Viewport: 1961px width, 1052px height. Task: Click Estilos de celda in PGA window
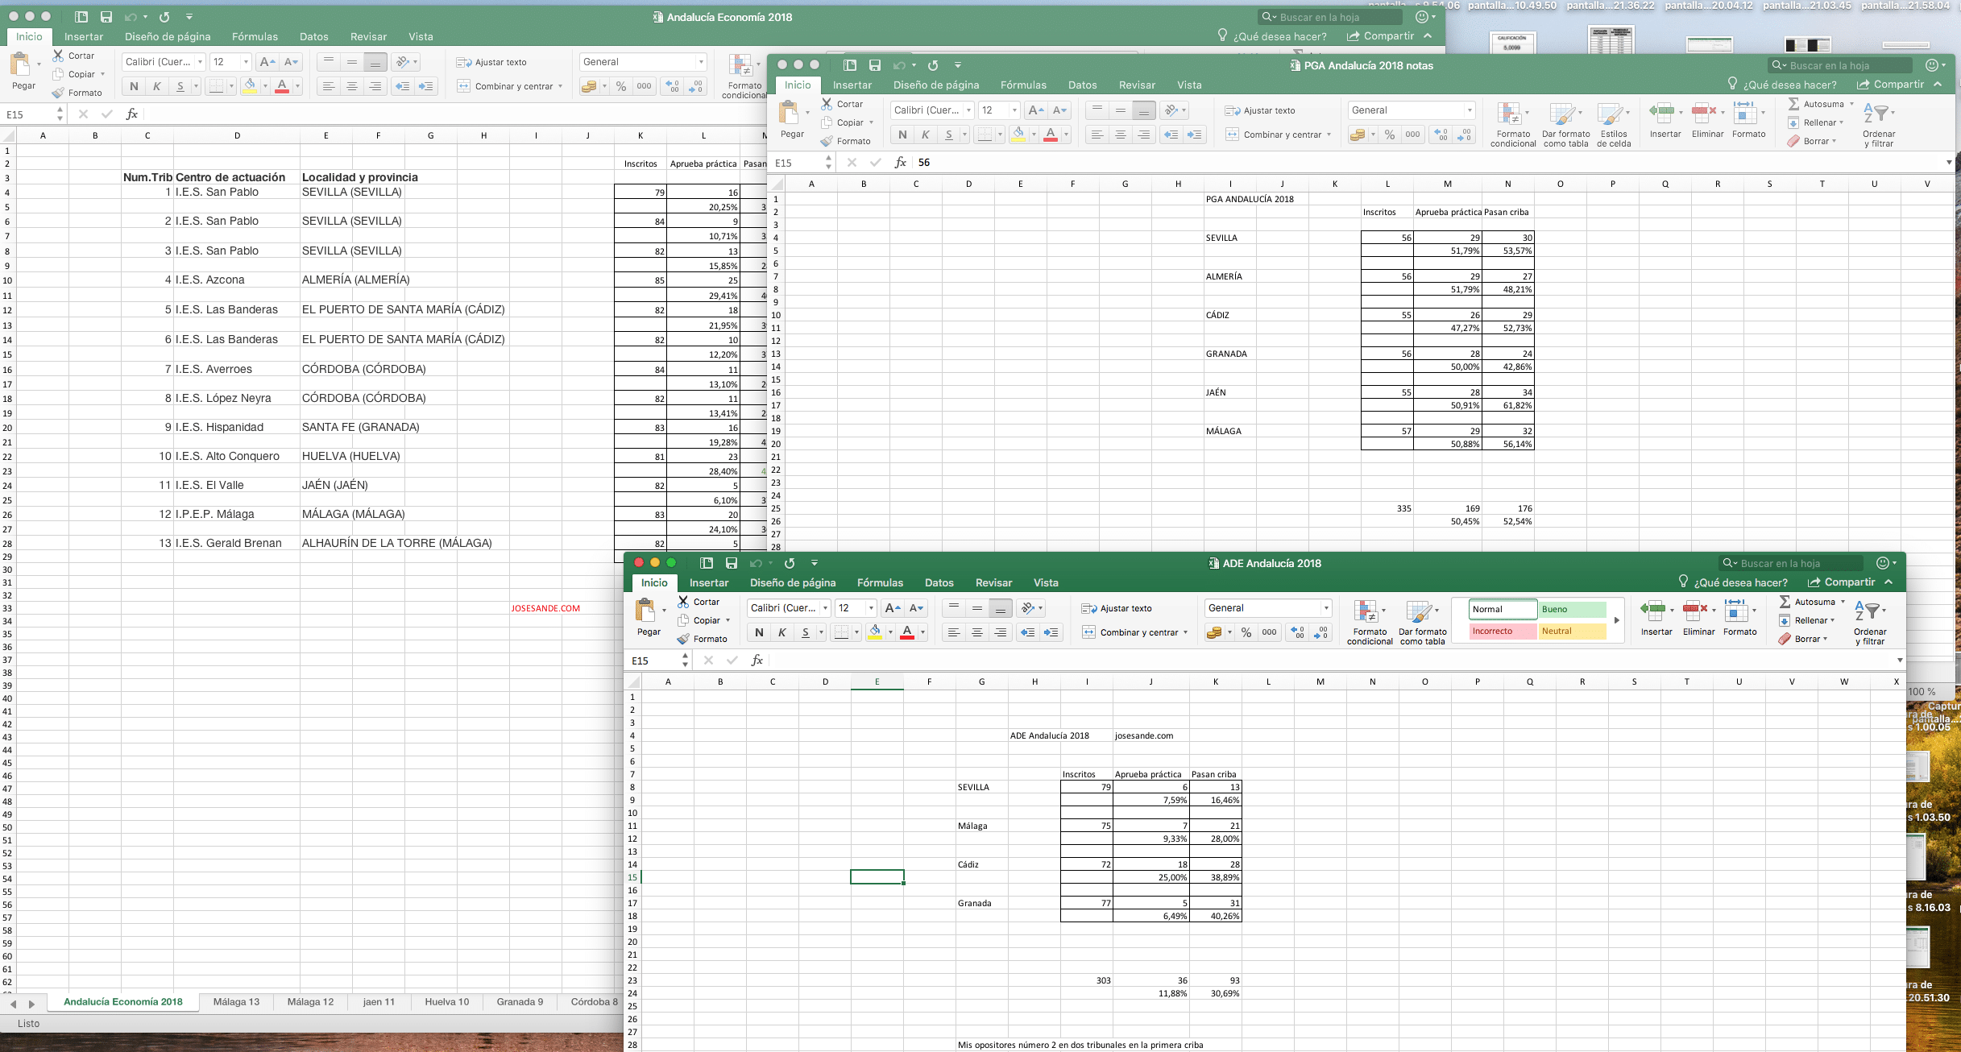click(1614, 124)
